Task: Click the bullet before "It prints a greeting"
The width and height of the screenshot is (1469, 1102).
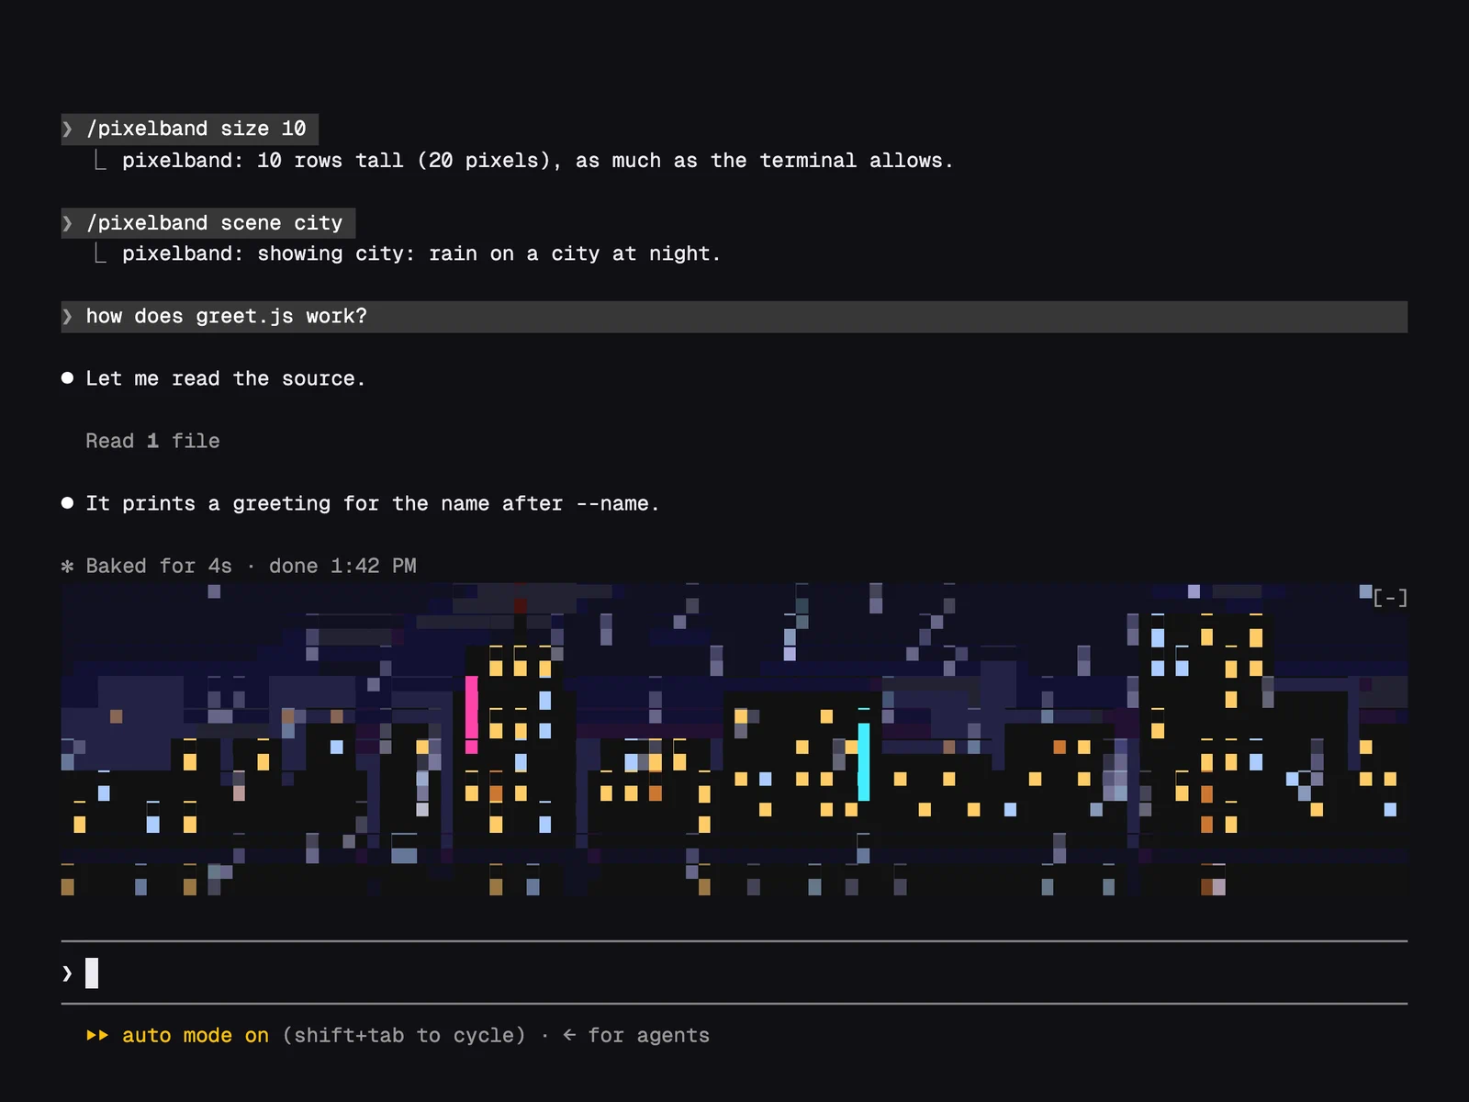Action: [x=67, y=503]
